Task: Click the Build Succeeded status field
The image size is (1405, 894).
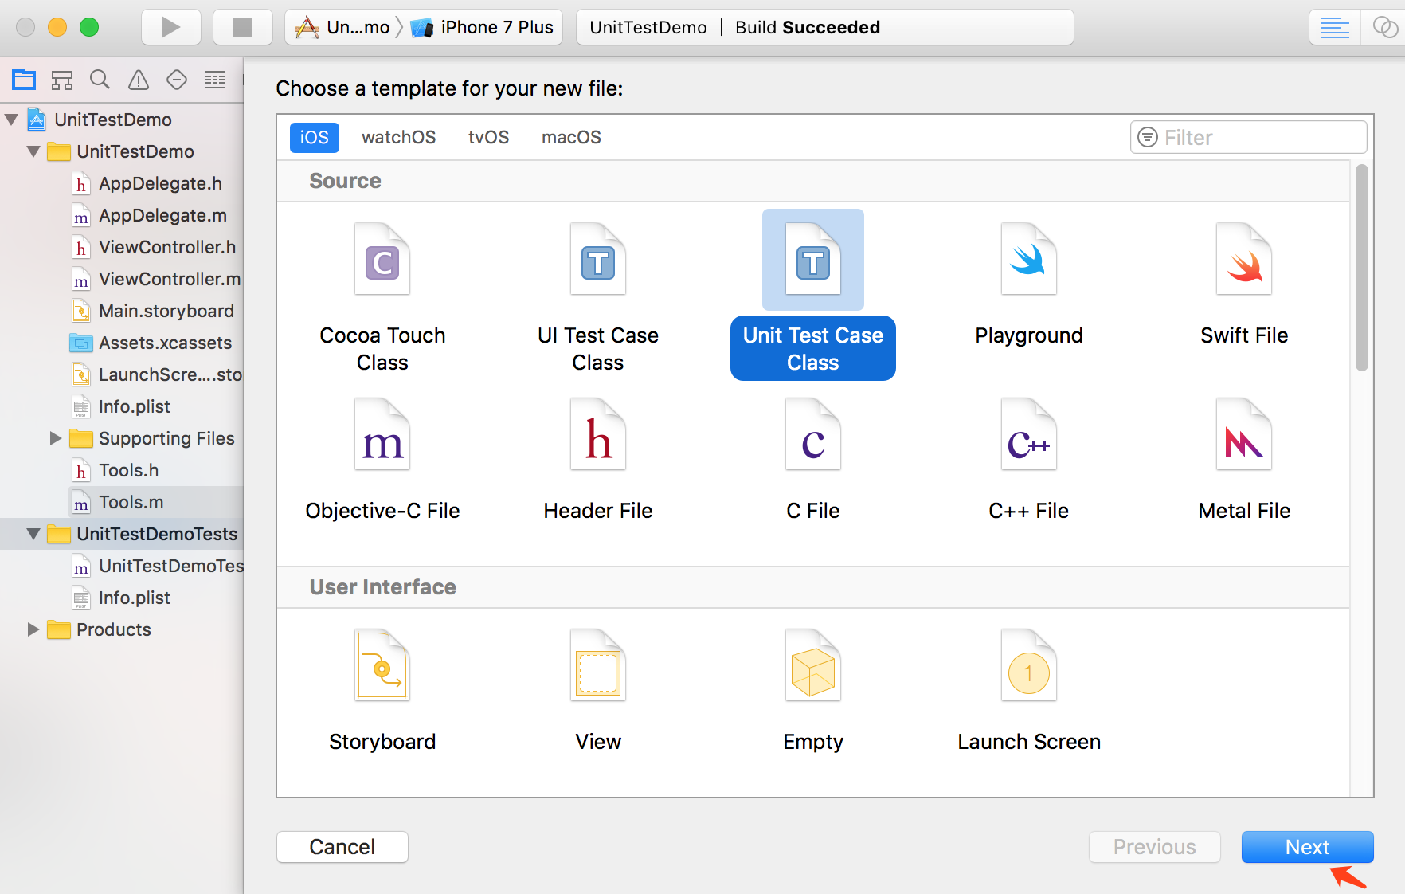Action: click(x=824, y=27)
